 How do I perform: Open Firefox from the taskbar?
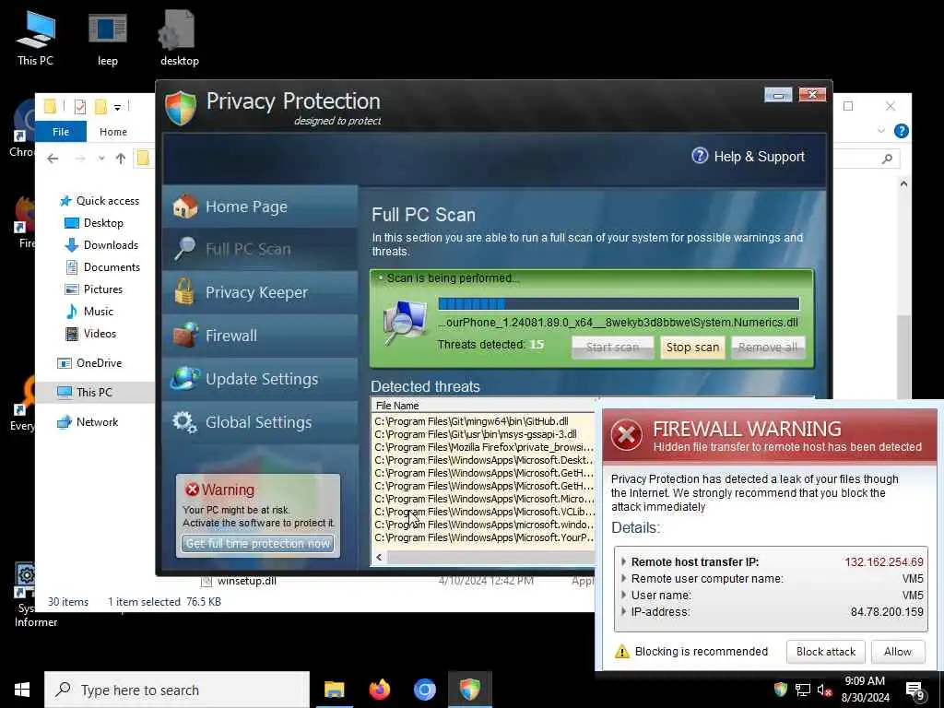379,690
